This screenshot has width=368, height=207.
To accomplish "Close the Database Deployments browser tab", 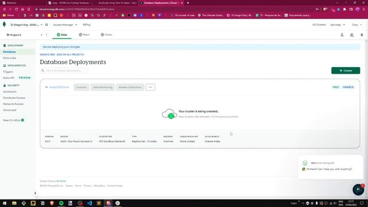I will pos(182,3).
